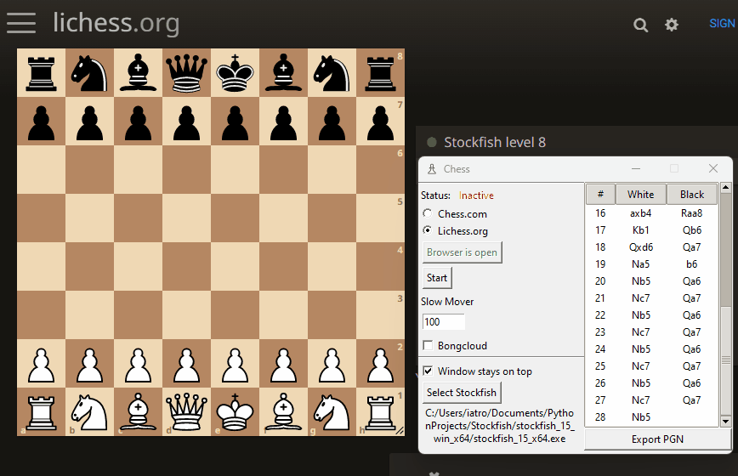738x476 pixels.
Task: Select the white knight on g1
Action: pos(332,412)
